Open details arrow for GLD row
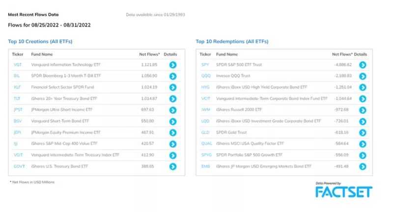 click(x=363, y=132)
